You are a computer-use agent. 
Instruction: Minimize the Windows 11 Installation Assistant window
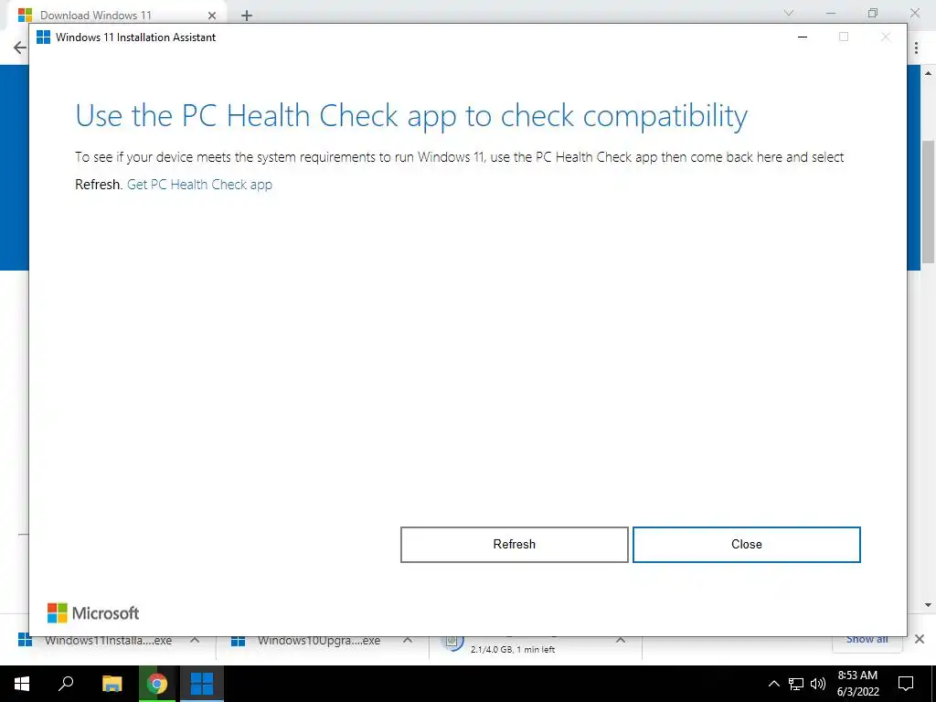point(803,37)
